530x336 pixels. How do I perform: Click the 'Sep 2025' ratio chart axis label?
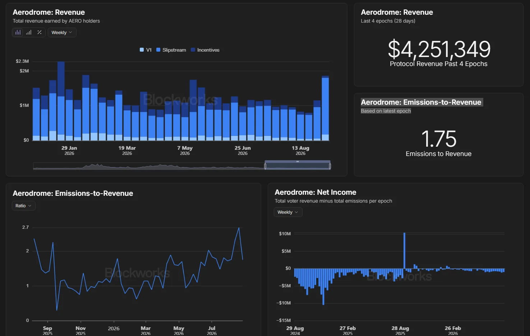pos(47,330)
